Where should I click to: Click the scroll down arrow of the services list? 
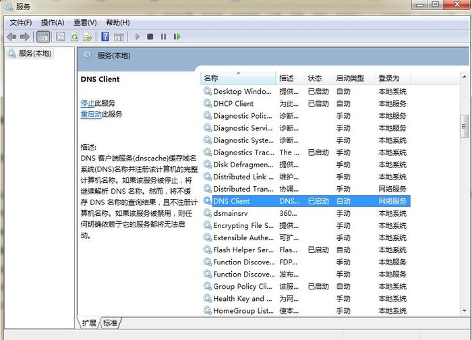point(464,310)
